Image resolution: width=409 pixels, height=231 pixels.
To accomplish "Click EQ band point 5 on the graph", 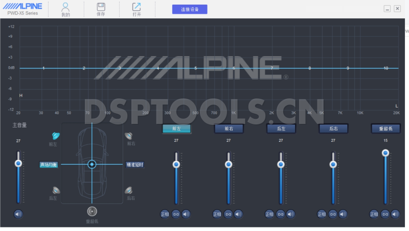I will tap(195, 68).
